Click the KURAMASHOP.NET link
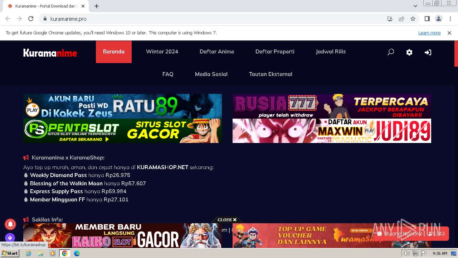The width and height of the screenshot is (458, 258). pyautogui.click(x=162, y=167)
